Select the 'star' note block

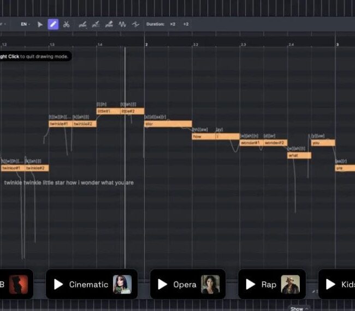pyautogui.click(x=168, y=124)
